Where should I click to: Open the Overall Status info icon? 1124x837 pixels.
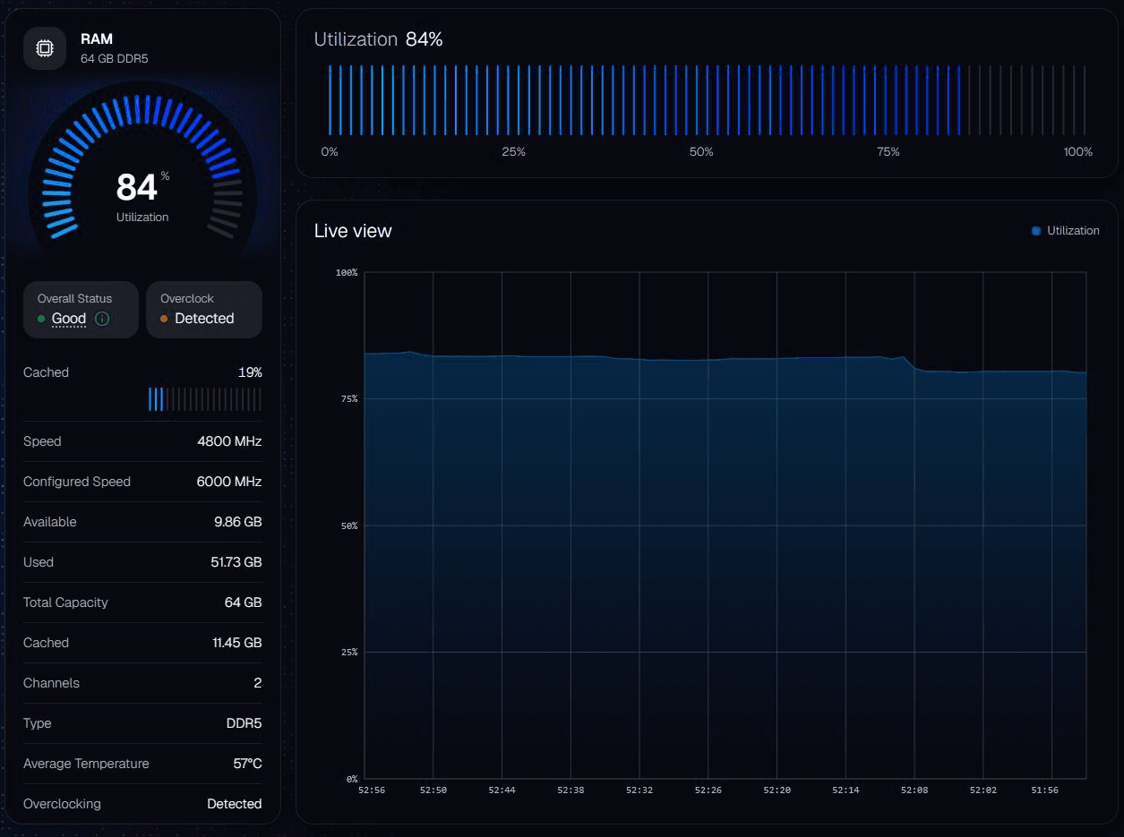pyautogui.click(x=102, y=319)
